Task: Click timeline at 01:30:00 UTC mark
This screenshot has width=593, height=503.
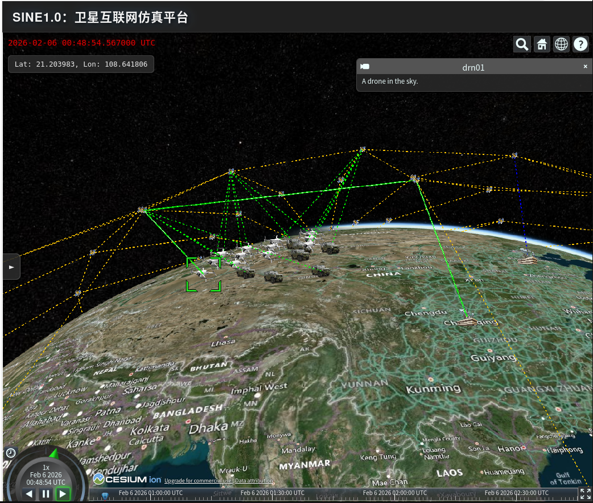Action: click(x=272, y=493)
